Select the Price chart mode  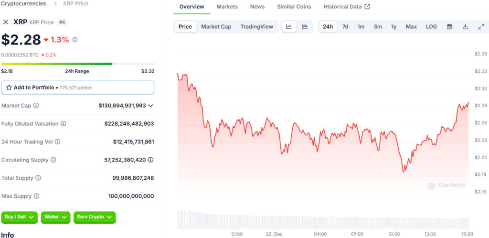pos(185,27)
